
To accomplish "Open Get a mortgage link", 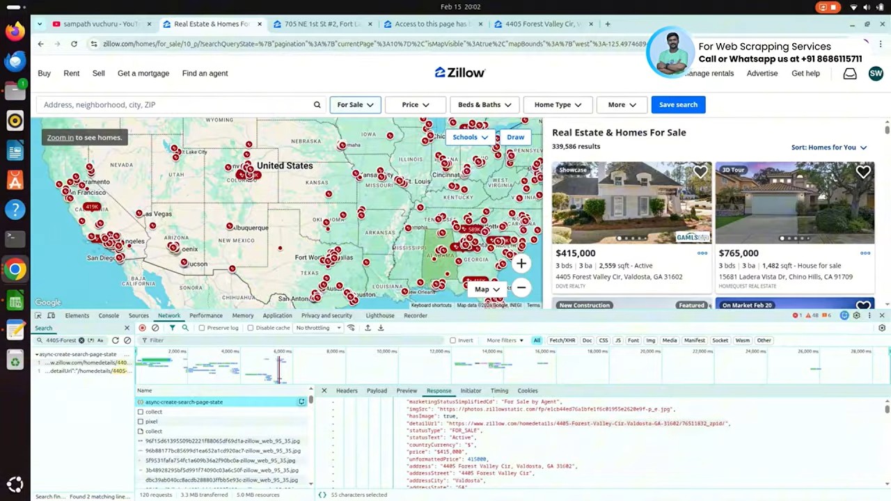I will (x=143, y=73).
